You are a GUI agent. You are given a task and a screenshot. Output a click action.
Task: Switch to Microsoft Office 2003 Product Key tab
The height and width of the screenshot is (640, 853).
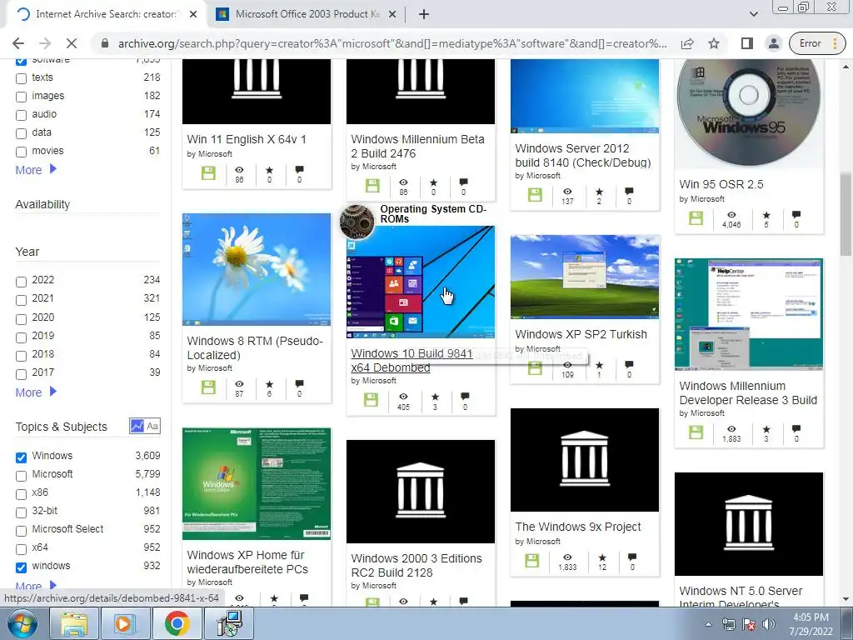(x=307, y=14)
